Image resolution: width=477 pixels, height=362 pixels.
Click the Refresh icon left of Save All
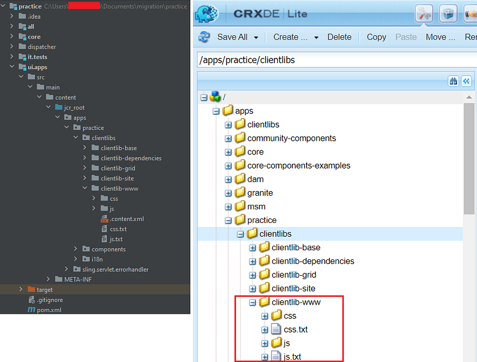tap(204, 37)
